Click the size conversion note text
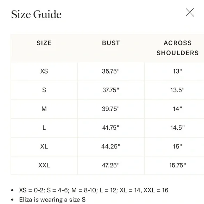204x204 pixels. pos(94,190)
